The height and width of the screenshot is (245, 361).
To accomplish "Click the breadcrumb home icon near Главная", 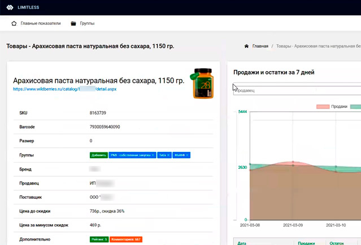I will [246, 46].
